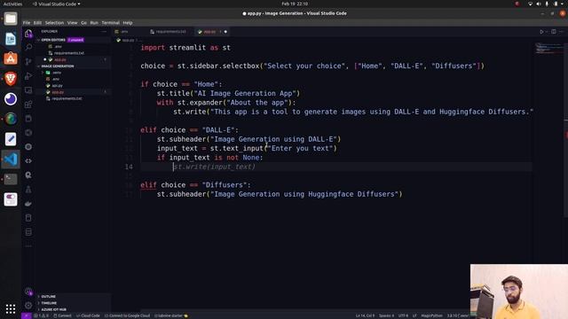
Task: Click the errors and warnings status item
Action: (42, 315)
